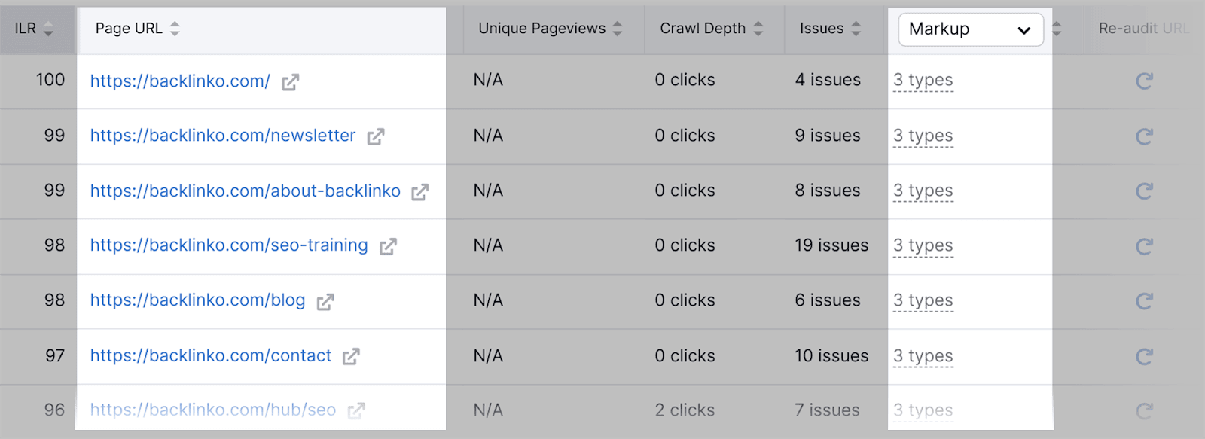Open the https://backlinko.com/contact link
This screenshot has width=1205, height=439.
pos(210,356)
